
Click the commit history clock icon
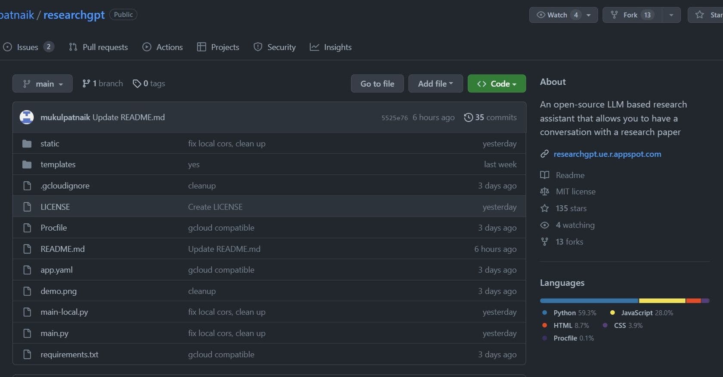coord(468,117)
